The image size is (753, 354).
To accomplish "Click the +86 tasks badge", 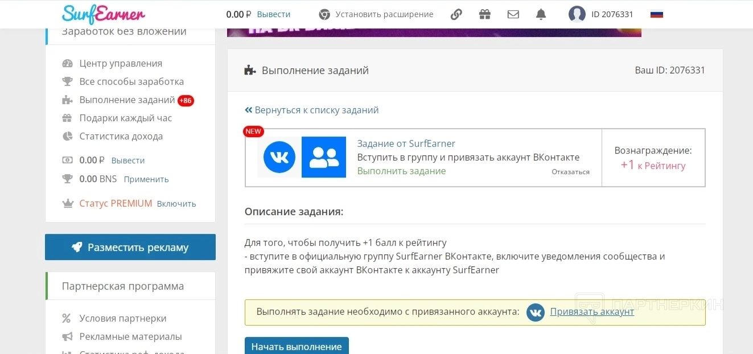I will coord(186,101).
